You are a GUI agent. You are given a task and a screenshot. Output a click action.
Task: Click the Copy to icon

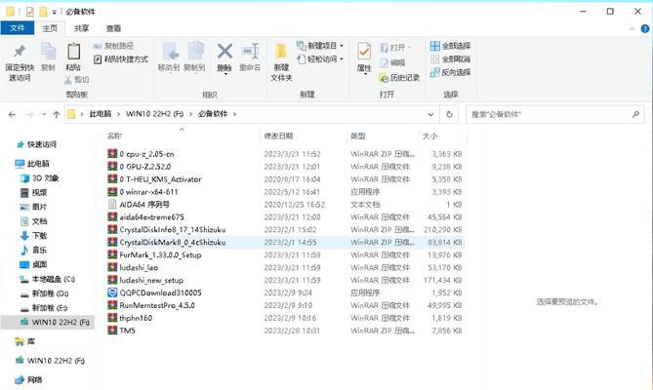pyautogui.click(x=195, y=51)
